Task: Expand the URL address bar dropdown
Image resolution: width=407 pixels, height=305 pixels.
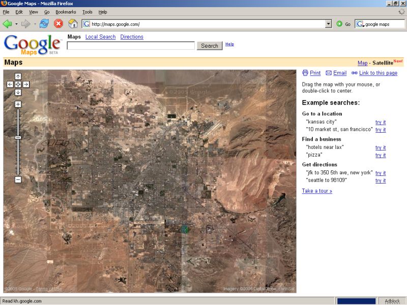Action: pyautogui.click(x=328, y=24)
